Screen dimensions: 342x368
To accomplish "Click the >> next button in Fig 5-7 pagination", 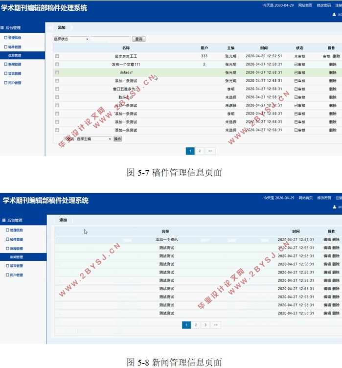I will tap(210, 151).
